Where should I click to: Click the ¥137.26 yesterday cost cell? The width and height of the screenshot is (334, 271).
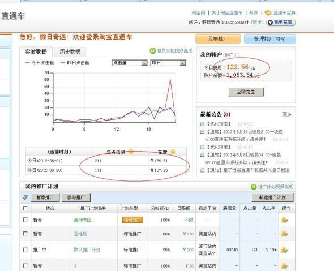(x=159, y=170)
